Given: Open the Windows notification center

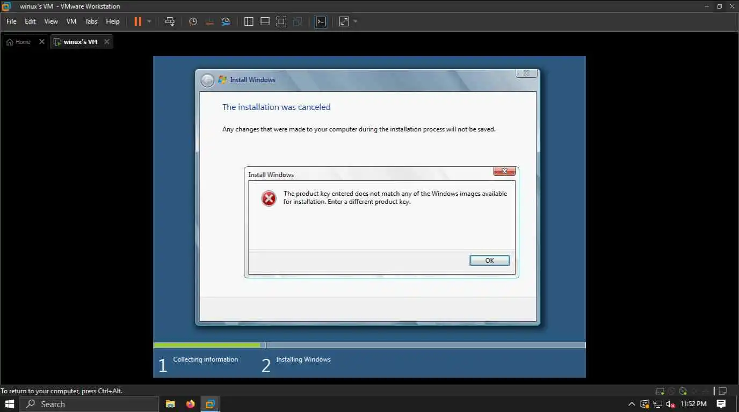Looking at the screenshot, I should (721, 404).
